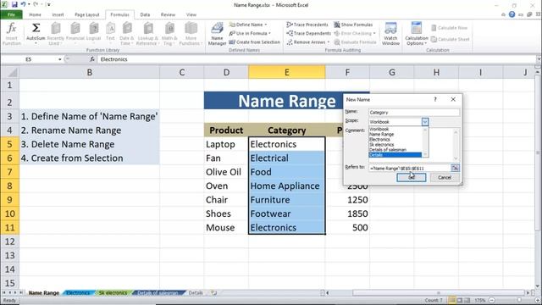Click the insert new worksheet tab icon
The width and height of the screenshot is (542, 305).
[x=214, y=292]
